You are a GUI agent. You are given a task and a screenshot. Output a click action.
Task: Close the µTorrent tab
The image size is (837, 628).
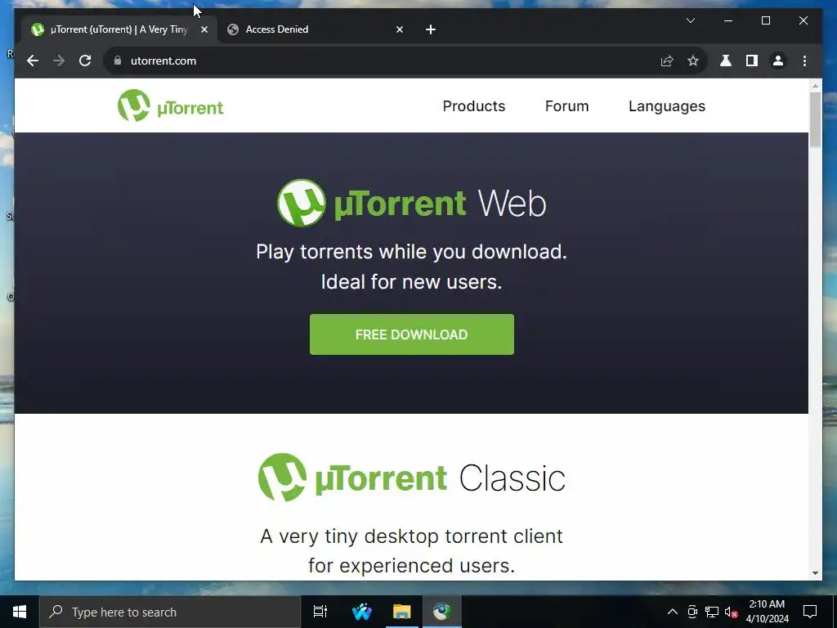coord(204,29)
